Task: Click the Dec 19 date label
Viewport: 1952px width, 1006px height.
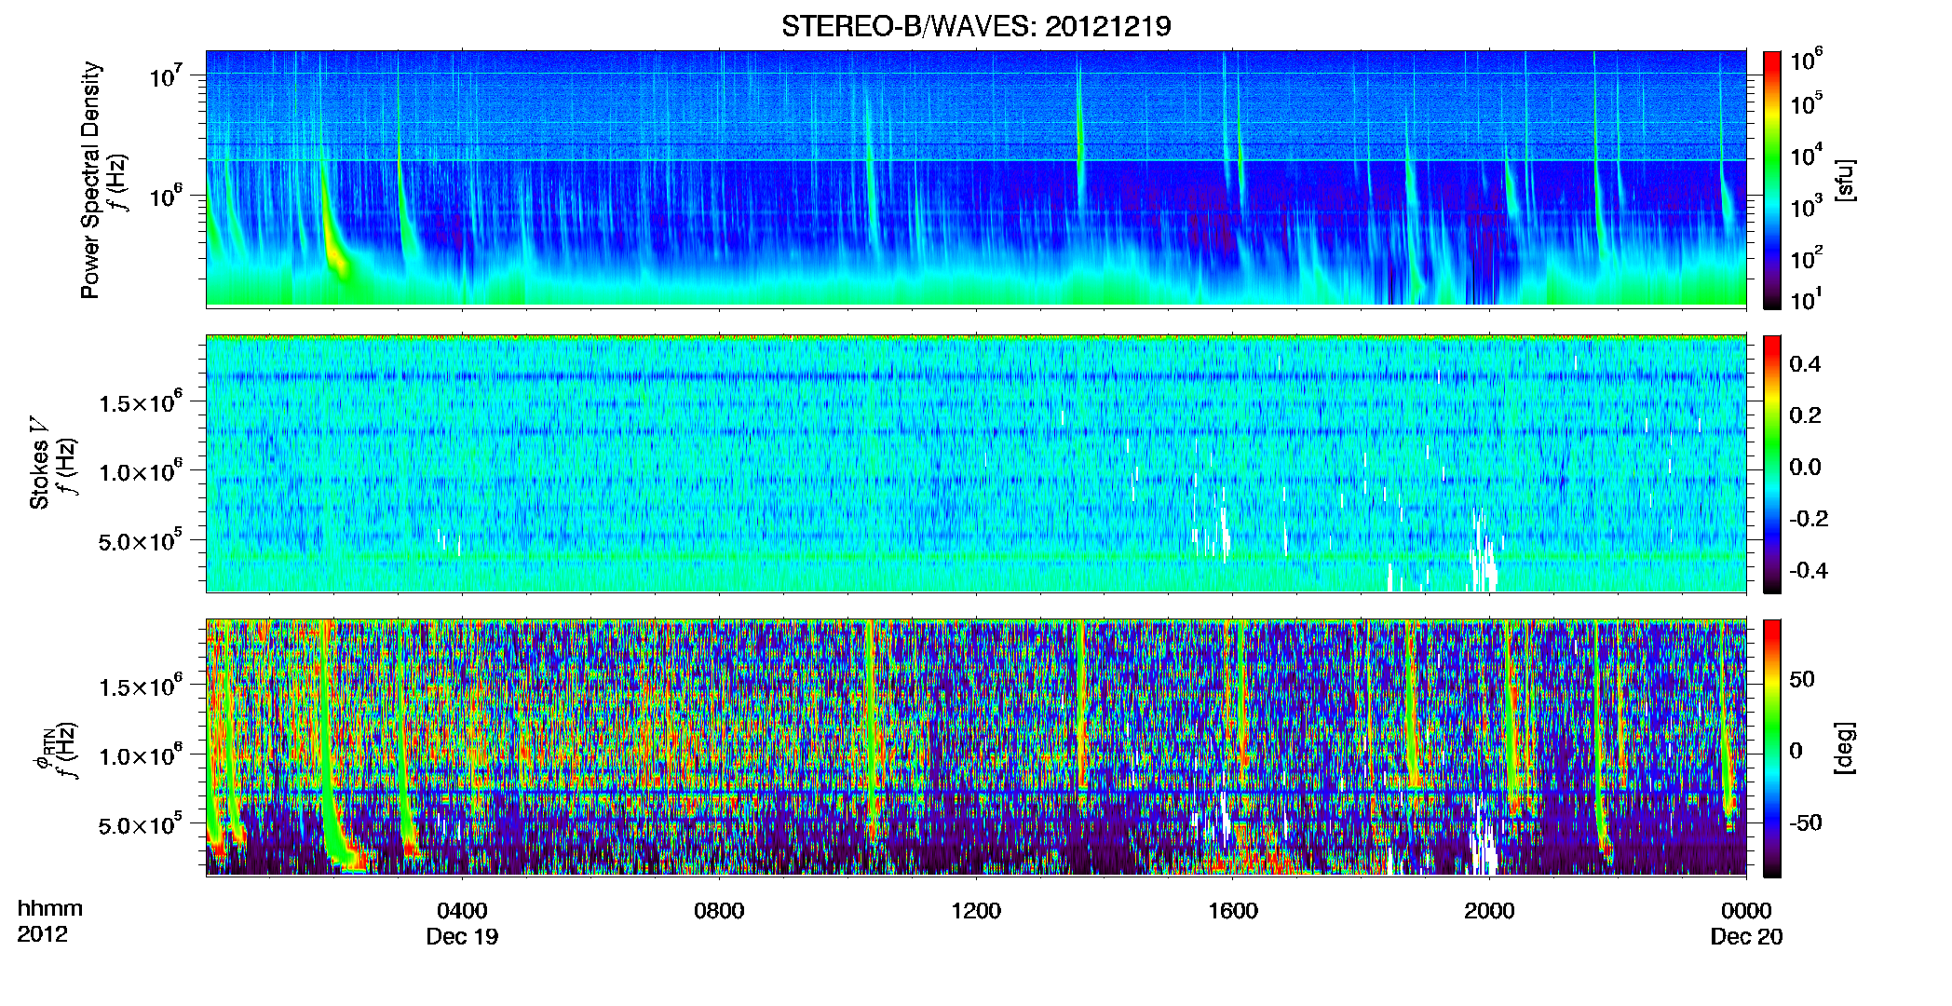Action: coord(462,937)
